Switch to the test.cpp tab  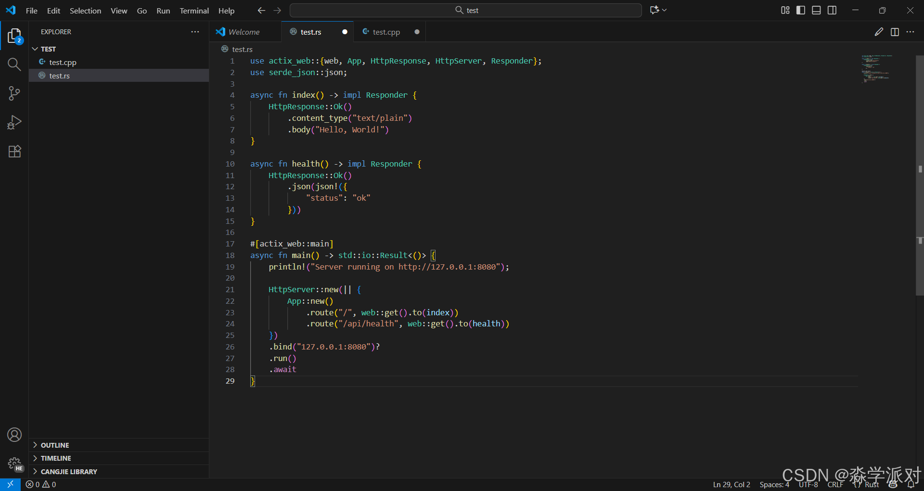click(x=386, y=32)
